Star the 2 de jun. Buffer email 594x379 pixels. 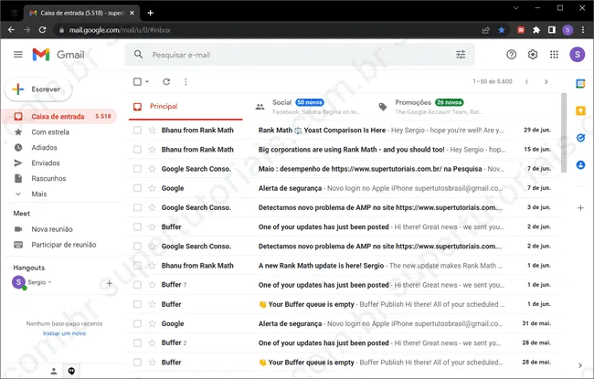tap(152, 226)
